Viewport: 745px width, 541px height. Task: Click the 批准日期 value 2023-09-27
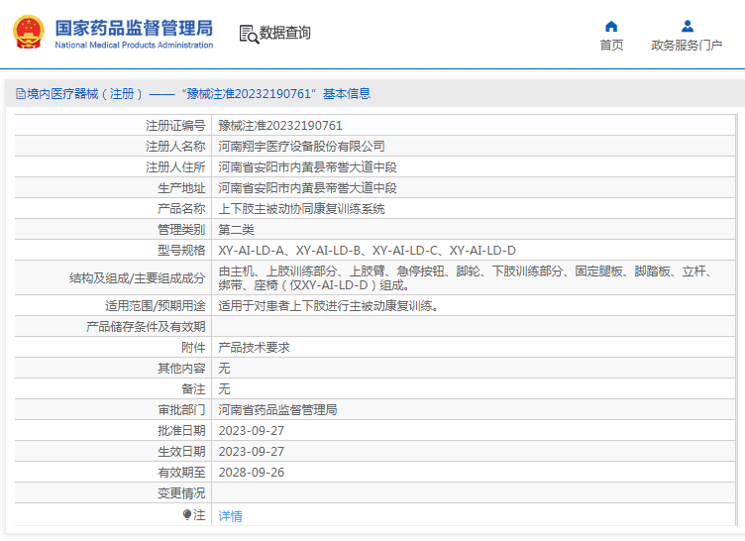[x=252, y=431]
